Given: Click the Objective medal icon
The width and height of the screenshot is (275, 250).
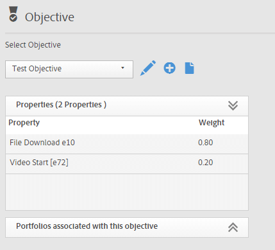Looking at the screenshot, I should (13, 14).
